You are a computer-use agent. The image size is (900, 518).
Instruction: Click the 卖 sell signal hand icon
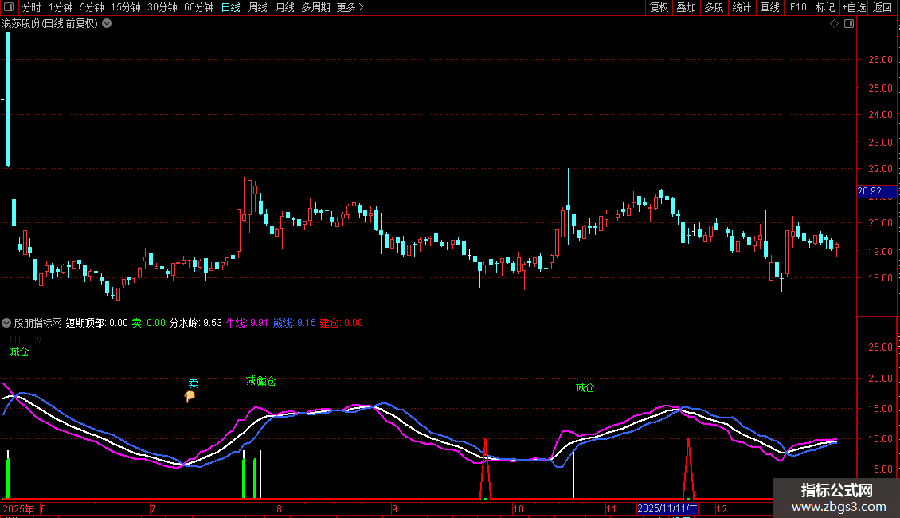pos(190,396)
